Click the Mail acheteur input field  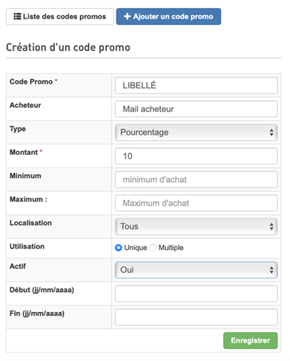pos(196,109)
